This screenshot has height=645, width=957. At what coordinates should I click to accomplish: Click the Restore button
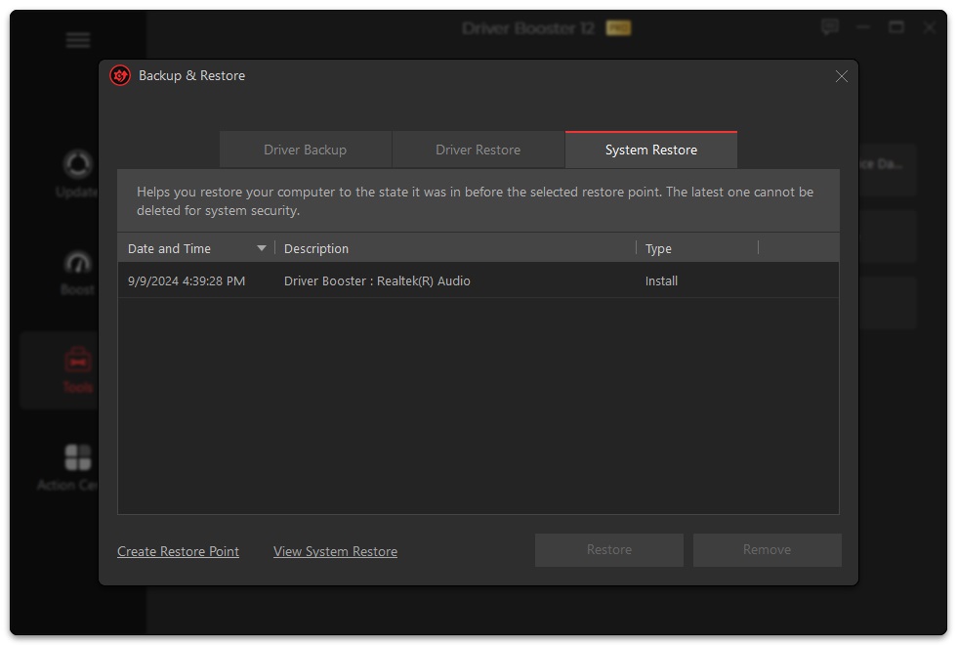(609, 549)
